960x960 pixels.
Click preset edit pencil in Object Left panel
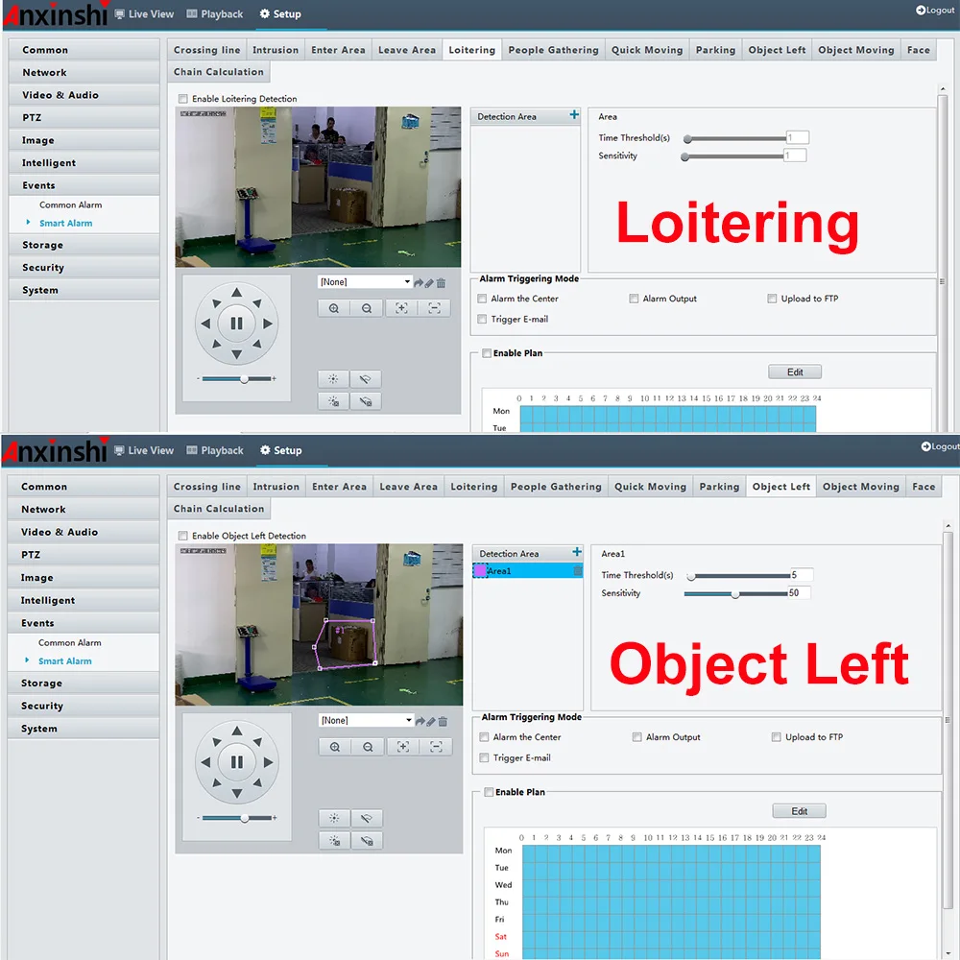[x=431, y=721]
